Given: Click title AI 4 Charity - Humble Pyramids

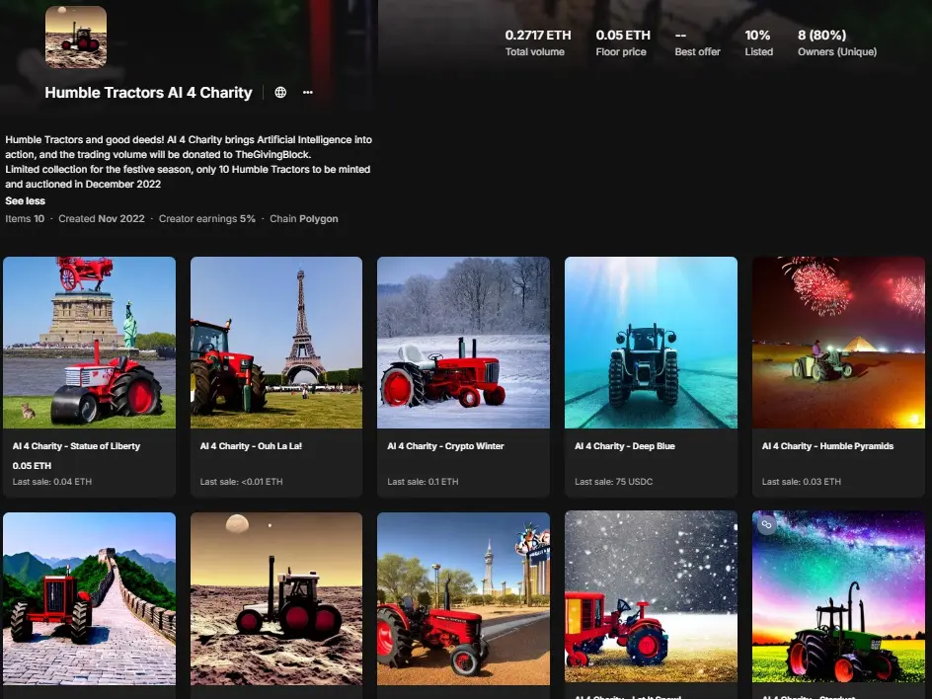Looking at the screenshot, I should [x=827, y=446].
